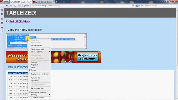This screenshot has height=100, width=178.
Task: Click the page vertical scrollbar thumb
Action: pyautogui.click(x=177, y=38)
